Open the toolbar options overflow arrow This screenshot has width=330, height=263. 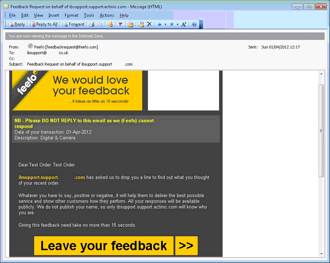pos(201,25)
